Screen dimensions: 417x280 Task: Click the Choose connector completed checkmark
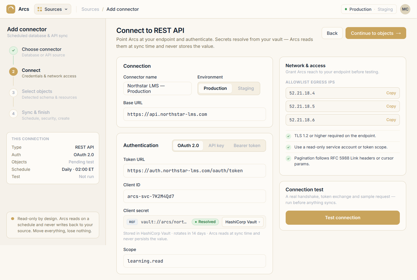point(13,50)
